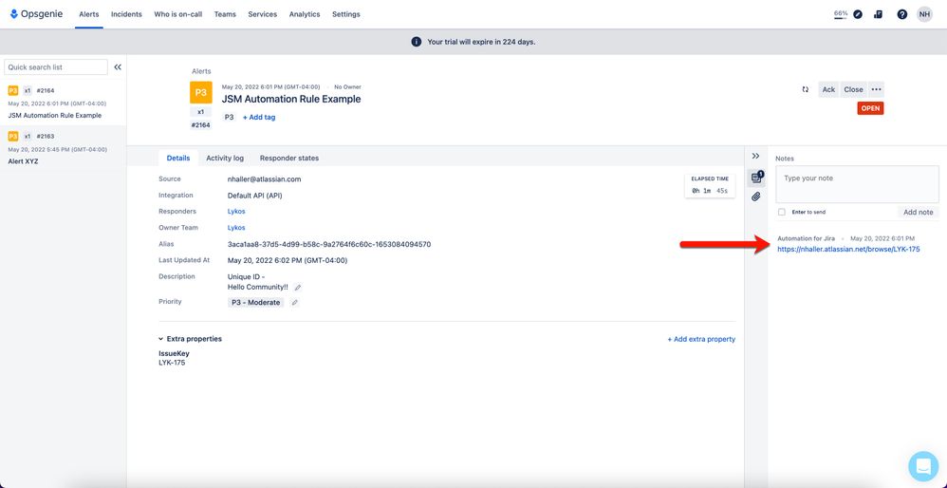Click the trial info icon
947x488 pixels.
point(417,42)
